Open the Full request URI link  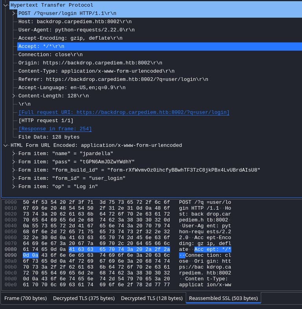click(x=124, y=112)
